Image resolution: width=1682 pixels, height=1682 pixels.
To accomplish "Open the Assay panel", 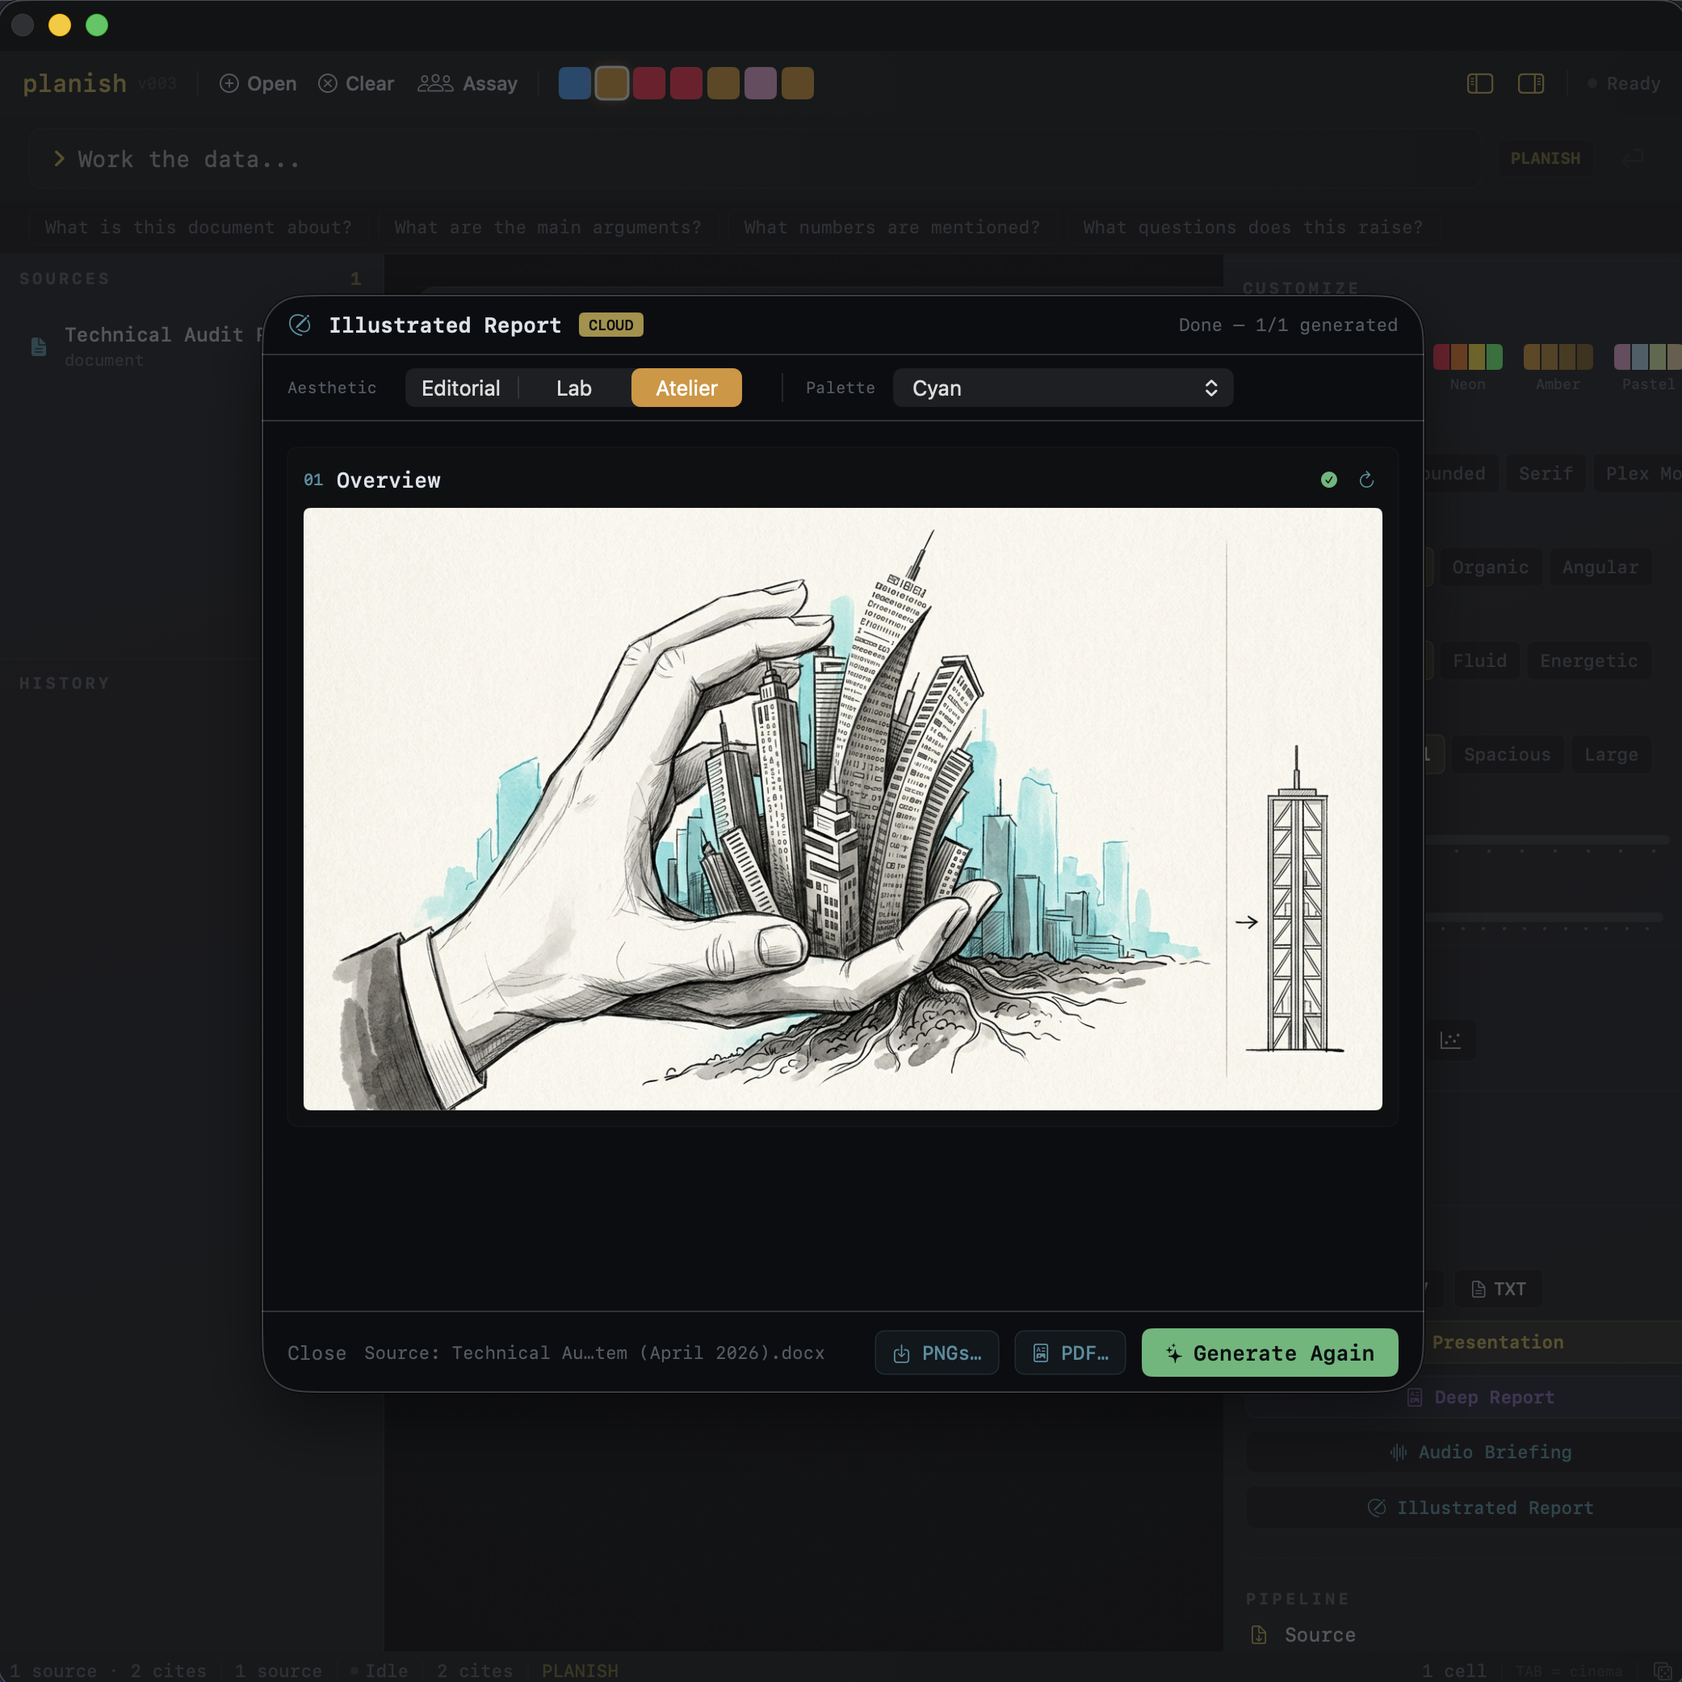I will tap(436, 82).
